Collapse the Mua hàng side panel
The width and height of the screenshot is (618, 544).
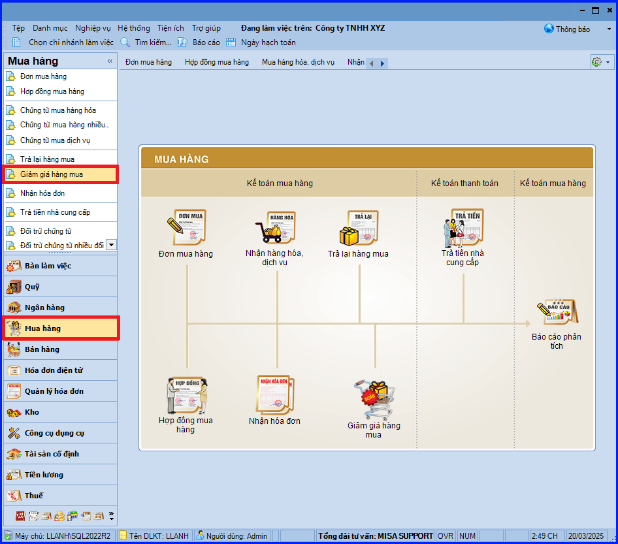tap(110, 61)
